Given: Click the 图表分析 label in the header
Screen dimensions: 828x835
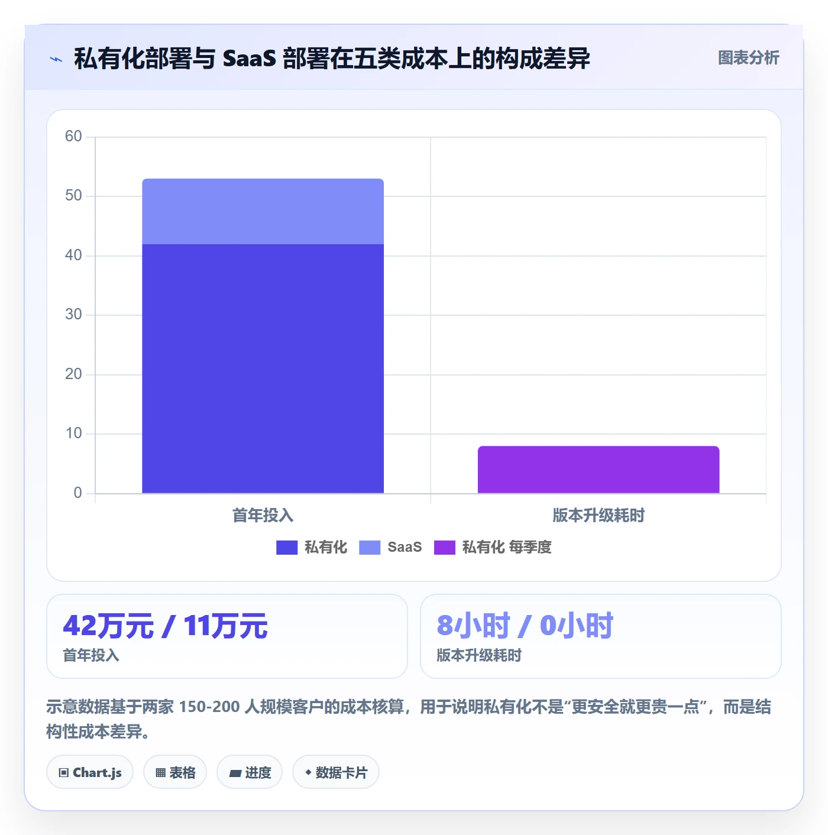Looking at the screenshot, I should [x=748, y=58].
